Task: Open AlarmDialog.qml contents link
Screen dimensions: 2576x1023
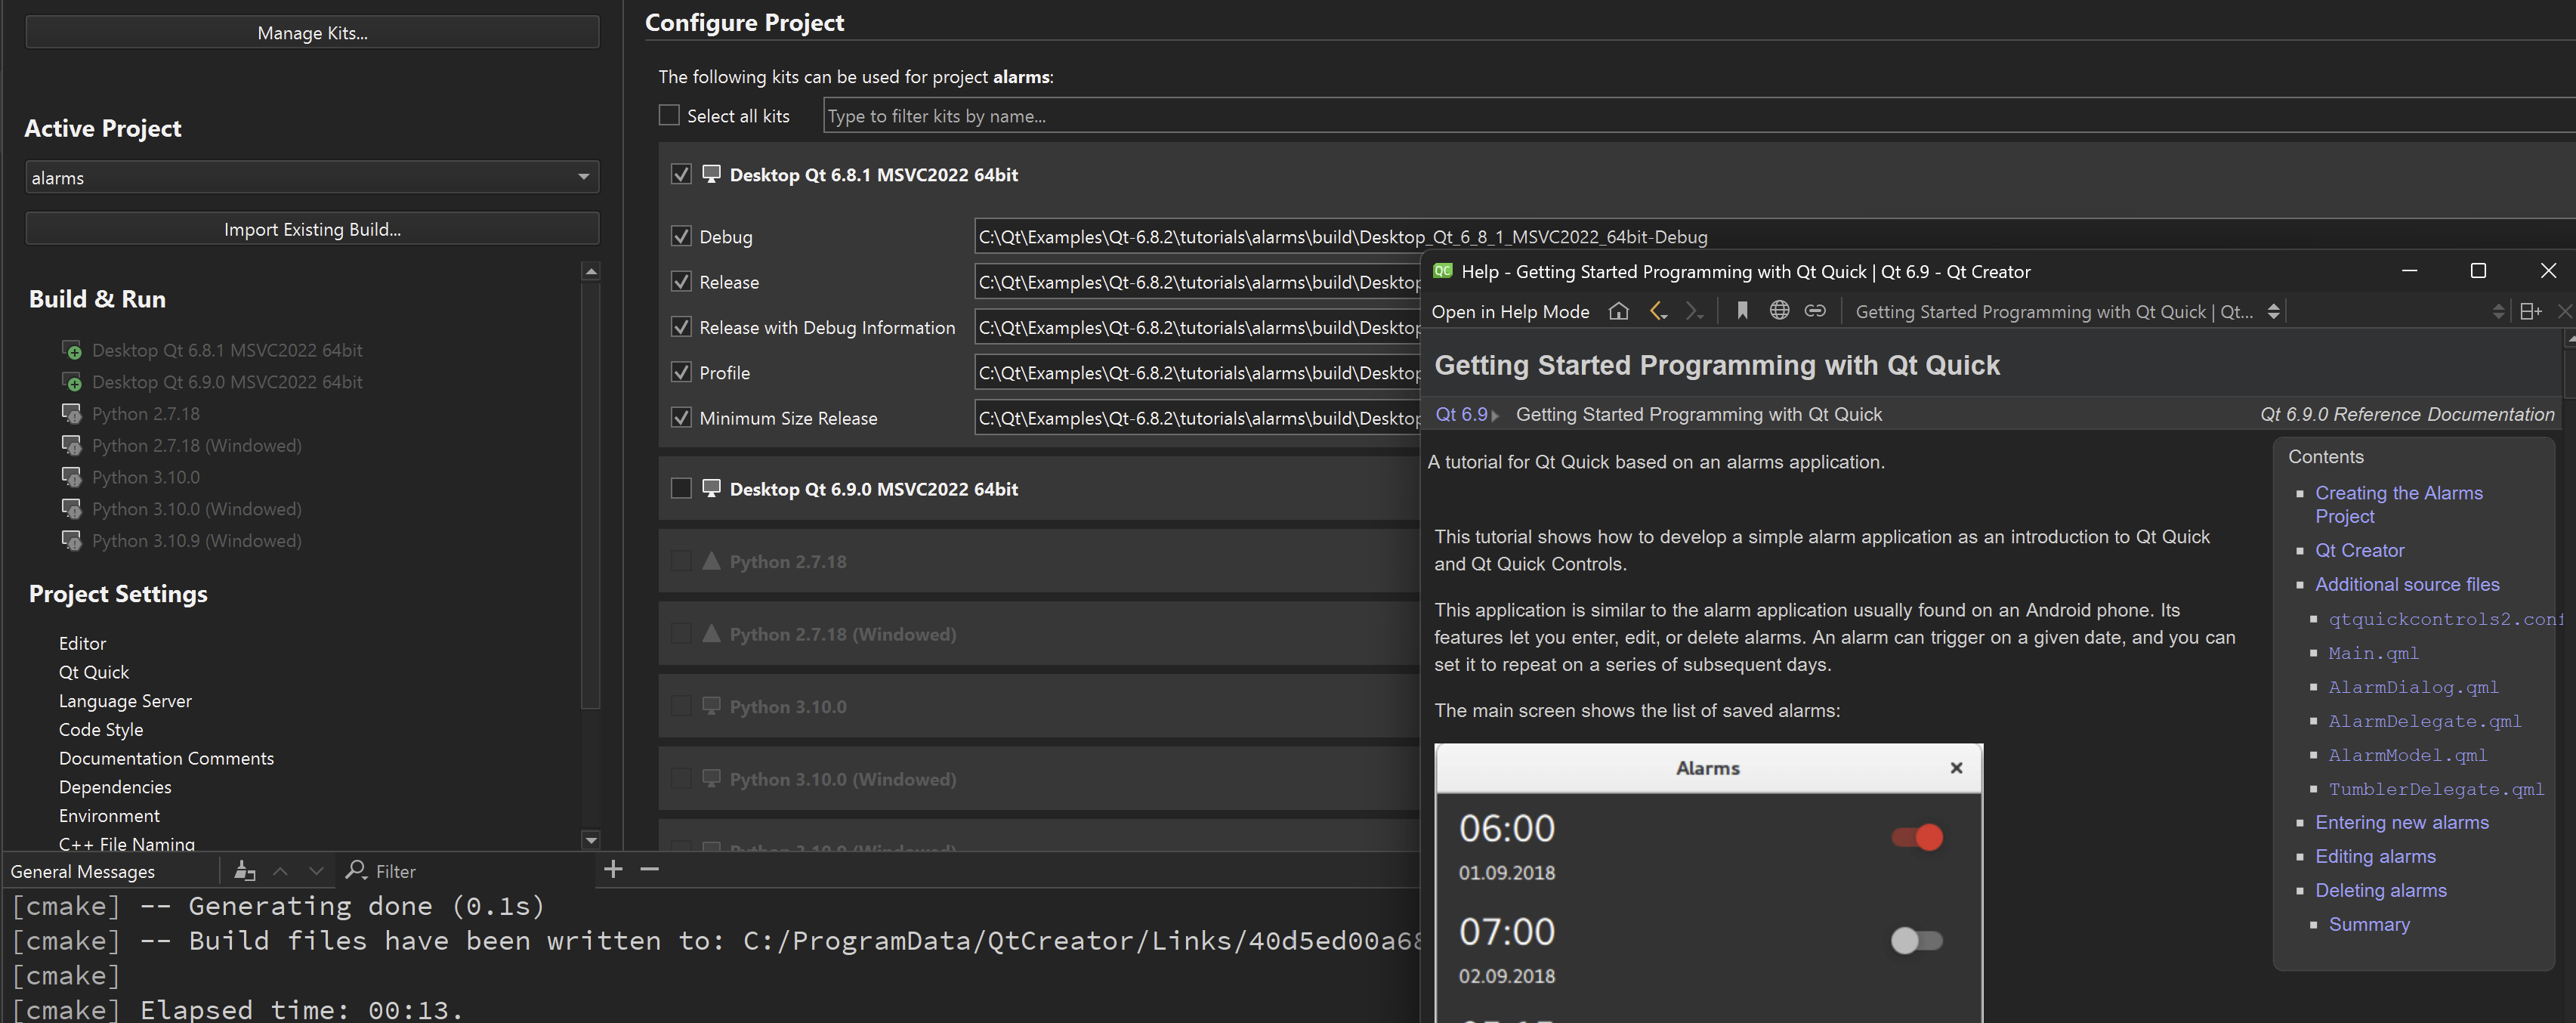Action: [2413, 687]
